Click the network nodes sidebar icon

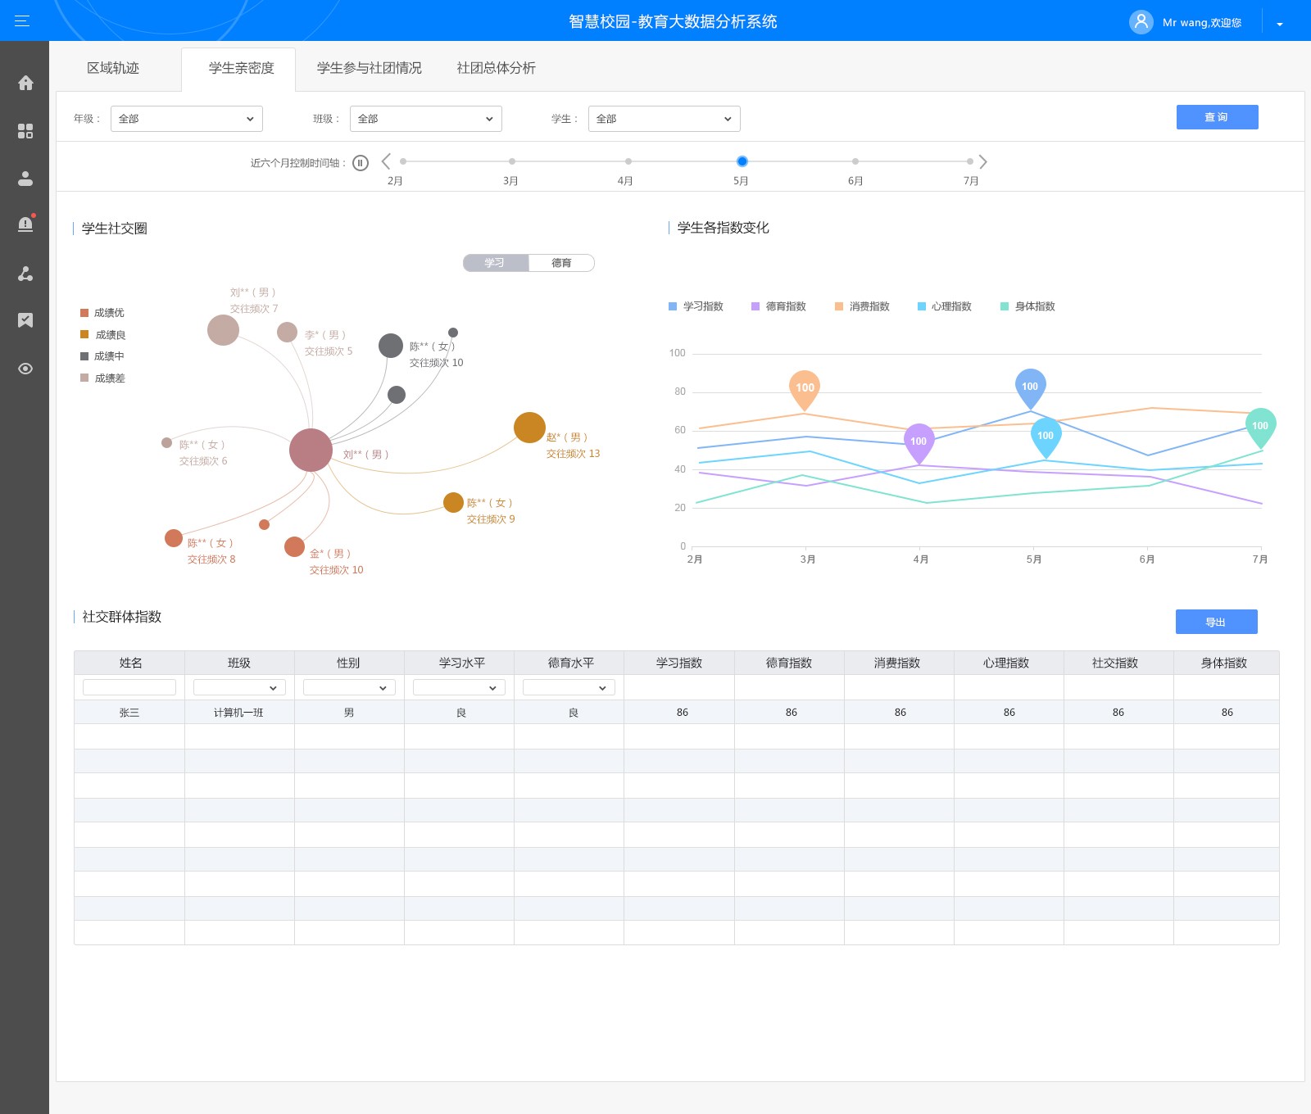tap(25, 274)
